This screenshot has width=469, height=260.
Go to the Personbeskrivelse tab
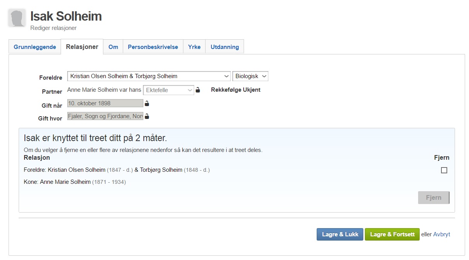pyautogui.click(x=153, y=47)
